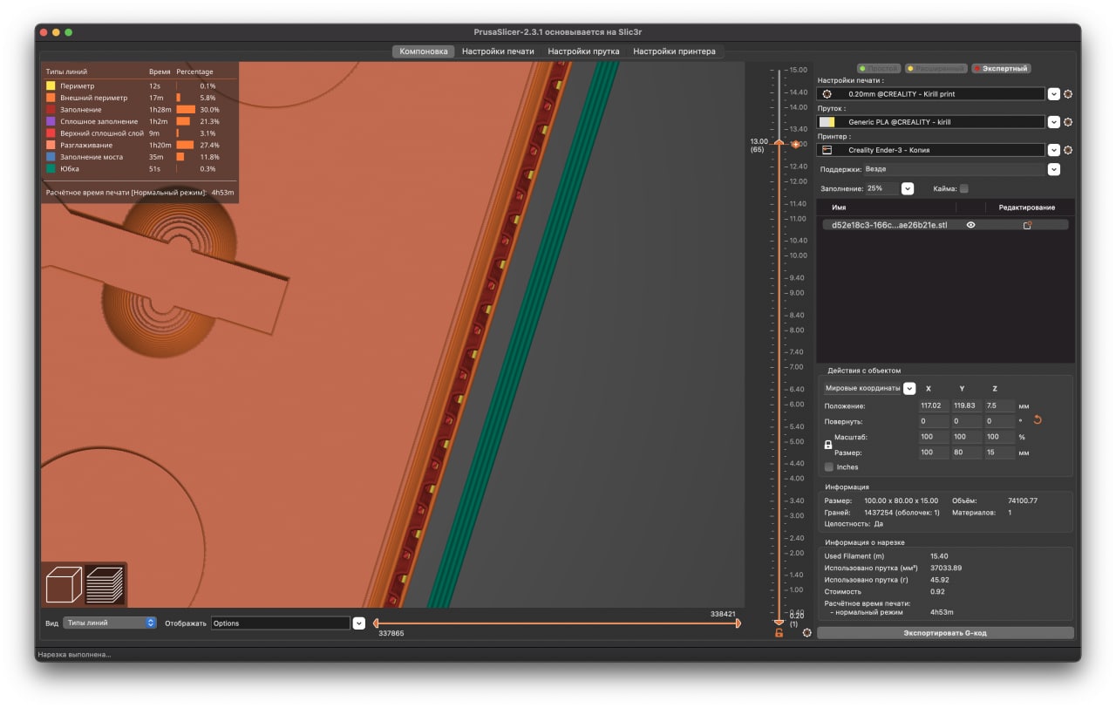Image resolution: width=1116 pixels, height=708 pixels.
Task: Click the Used Filament value 15.40
Action: (939, 555)
